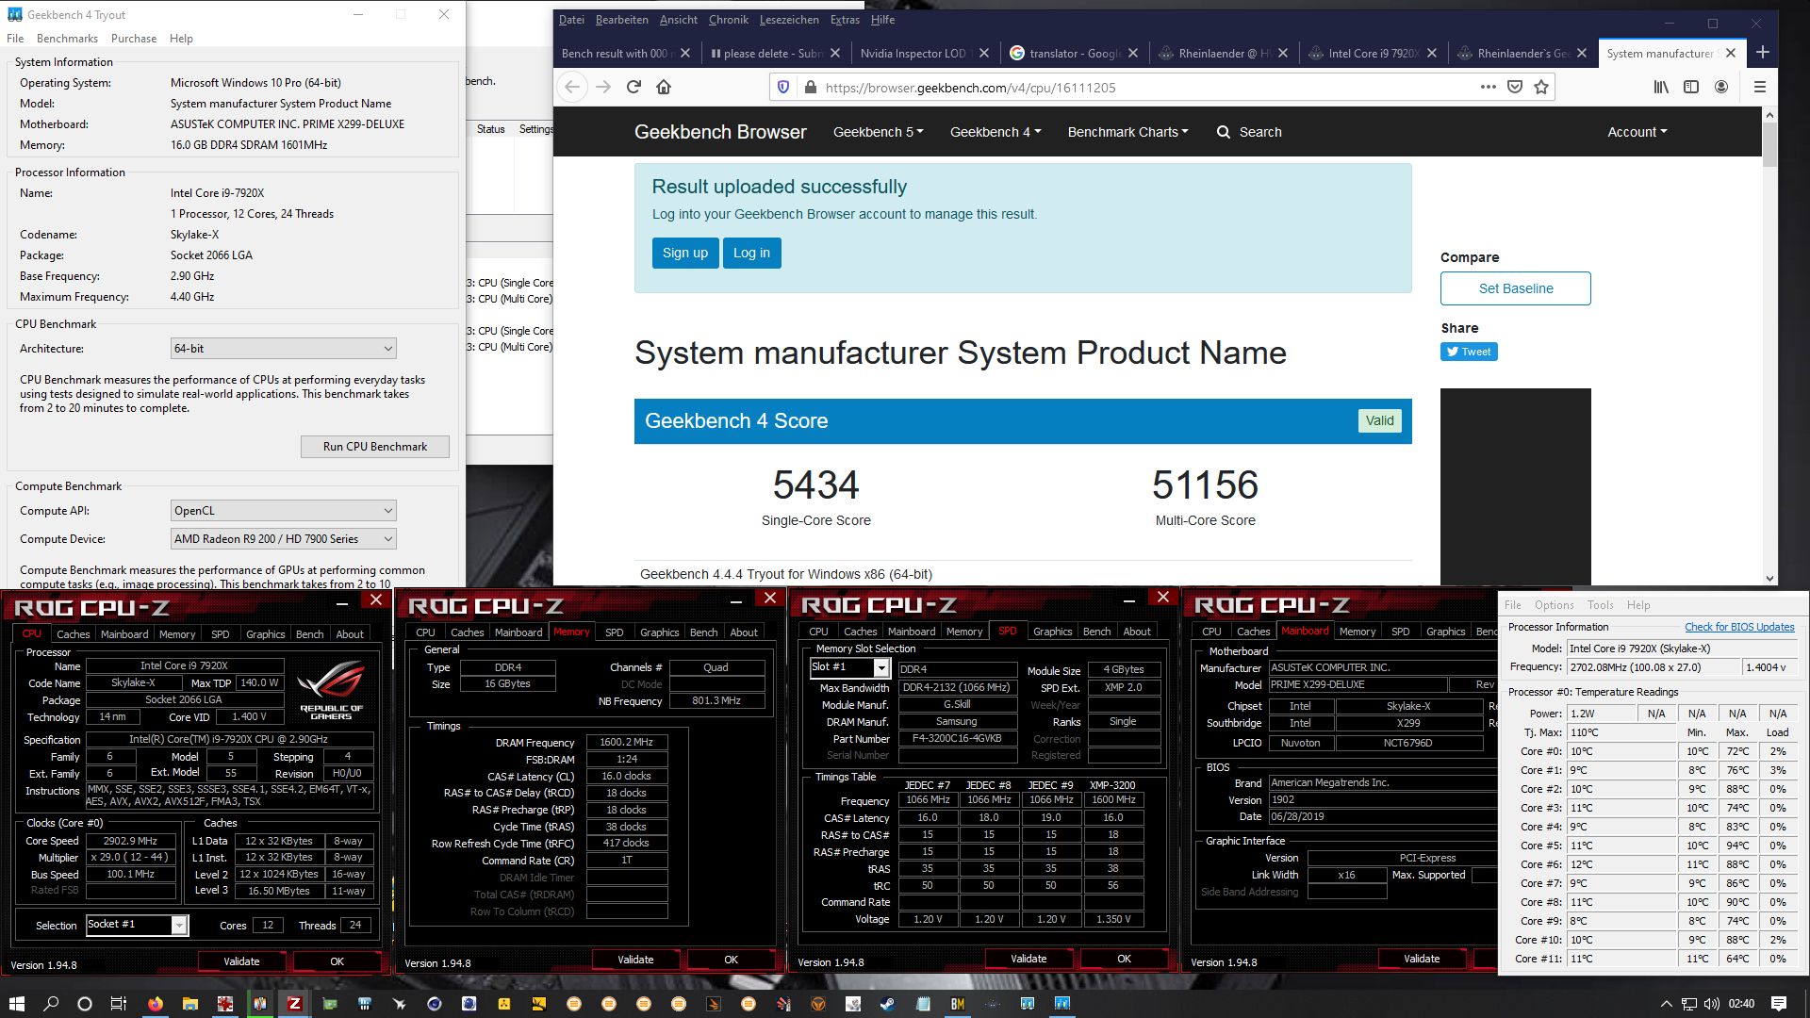Go back using Firefox back arrow
1810x1018 pixels.
572,87
